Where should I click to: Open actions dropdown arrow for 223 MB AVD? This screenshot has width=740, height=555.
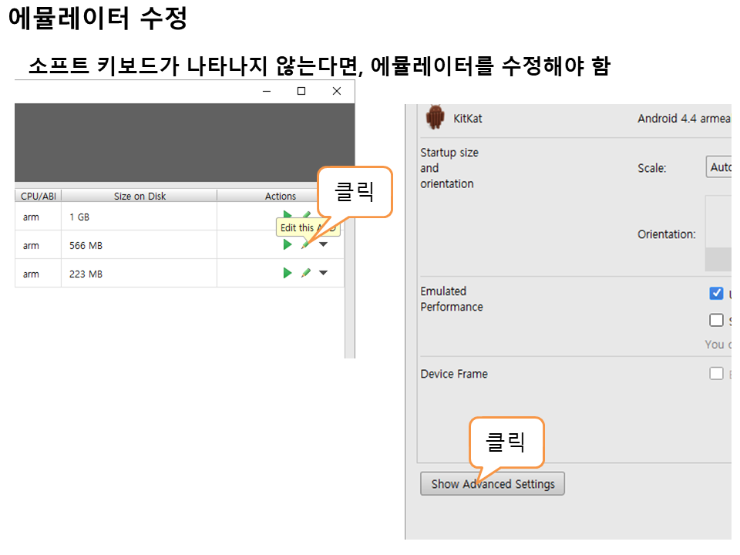323,273
